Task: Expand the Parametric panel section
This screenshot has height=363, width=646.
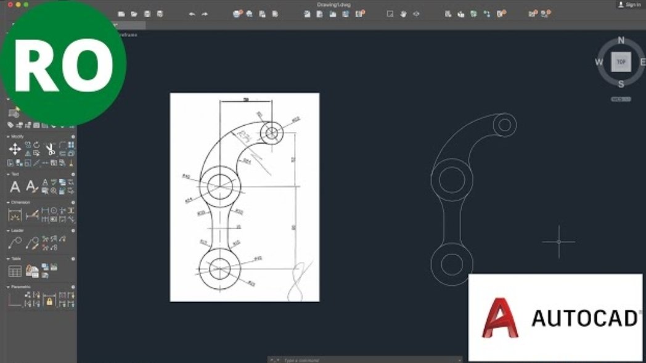Action: coord(9,286)
